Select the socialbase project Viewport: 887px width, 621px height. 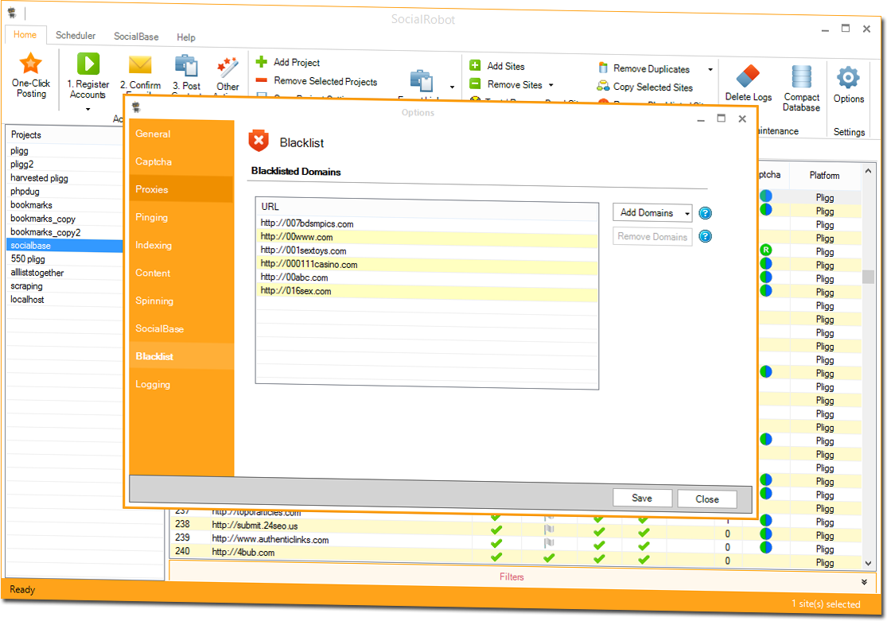pyautogui.click(x=64, y=246)
